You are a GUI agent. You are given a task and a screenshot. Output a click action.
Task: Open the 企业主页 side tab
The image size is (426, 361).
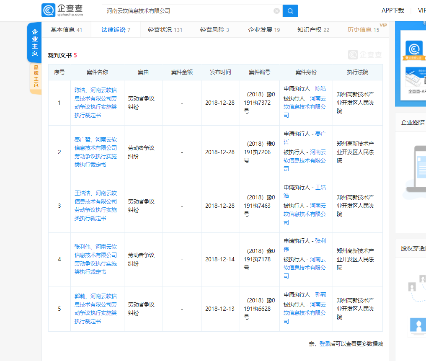[34, 42]
